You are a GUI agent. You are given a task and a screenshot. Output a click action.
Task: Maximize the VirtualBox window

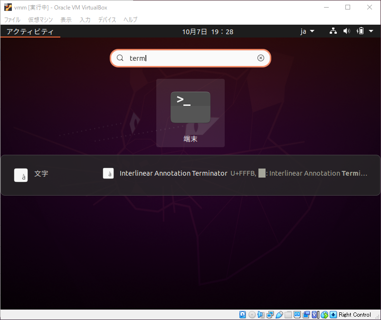click(x=348, y=7)
